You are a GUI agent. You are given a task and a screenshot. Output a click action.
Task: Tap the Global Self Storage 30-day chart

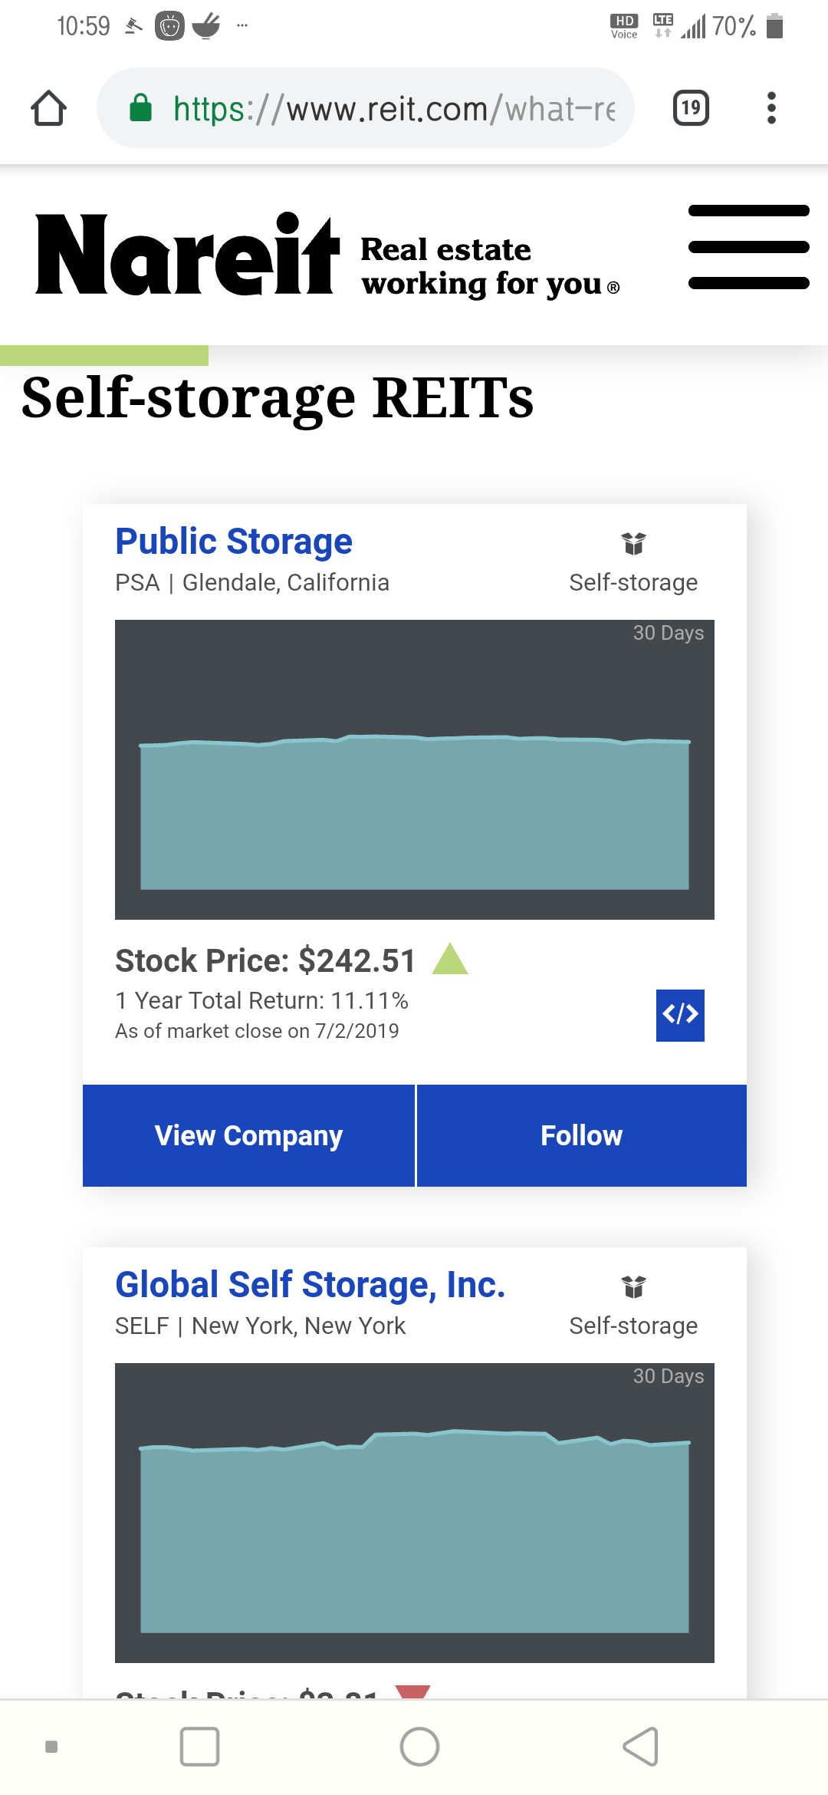click(414, 1513)
